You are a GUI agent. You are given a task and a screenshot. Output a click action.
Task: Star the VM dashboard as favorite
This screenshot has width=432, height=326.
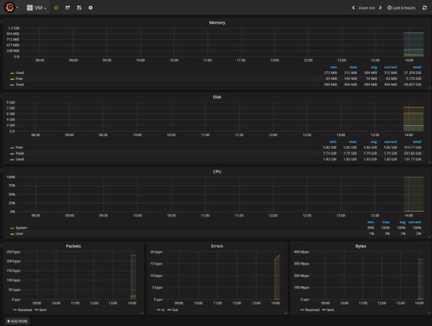[56, 8]
